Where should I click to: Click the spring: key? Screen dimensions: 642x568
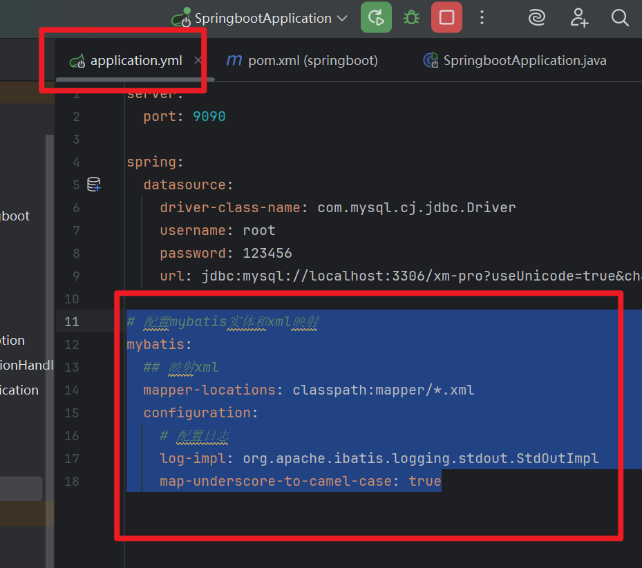[x=155, y=162]
